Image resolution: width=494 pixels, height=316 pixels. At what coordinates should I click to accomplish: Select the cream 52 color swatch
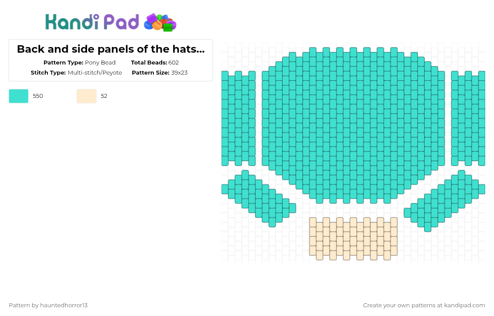pyautogui.click(x=87, y=96)
